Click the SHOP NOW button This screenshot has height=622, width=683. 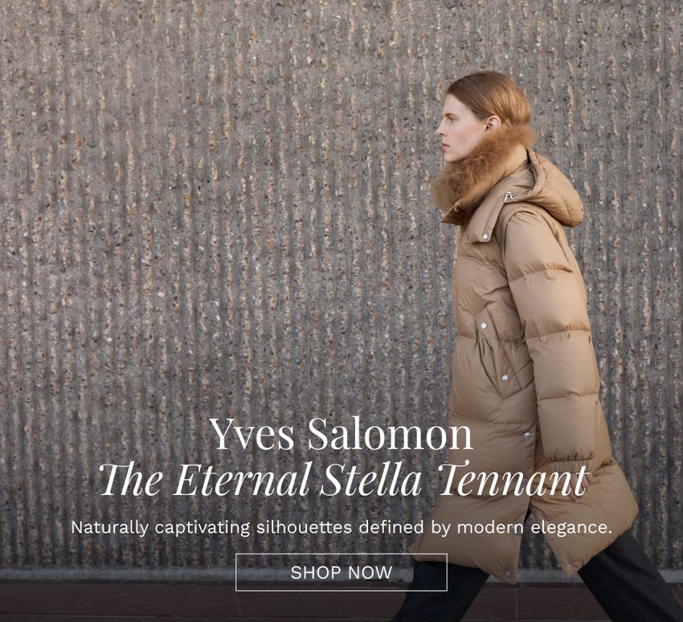point(341,572)
